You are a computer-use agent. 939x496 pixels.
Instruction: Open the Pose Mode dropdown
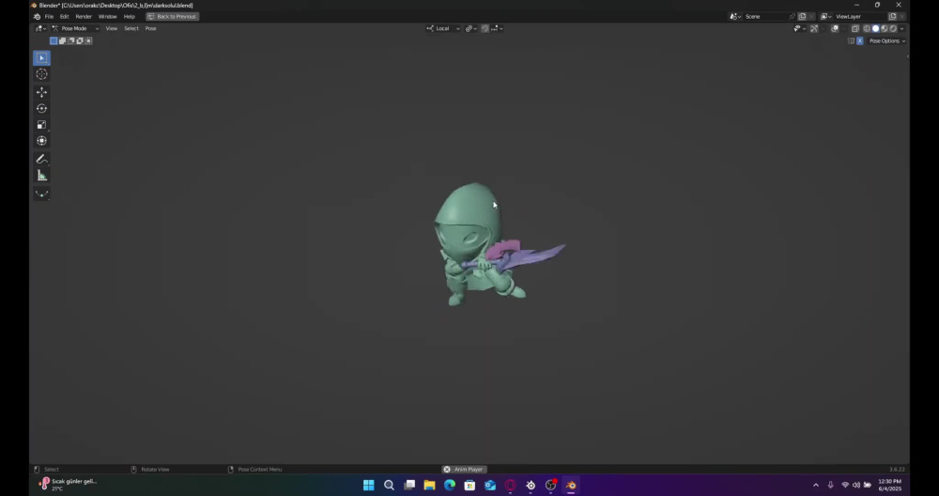click(x=75, y=28)
